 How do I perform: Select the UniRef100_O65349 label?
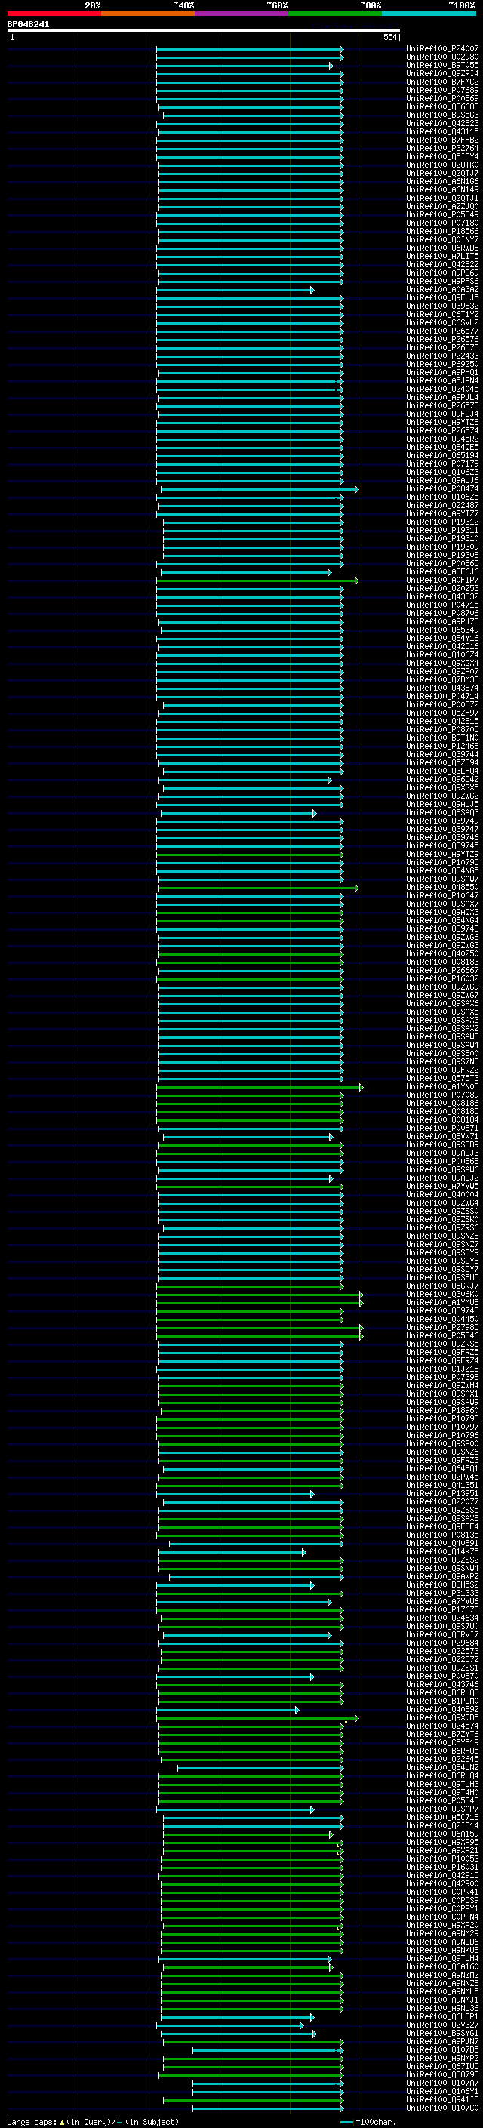point(442,630)
